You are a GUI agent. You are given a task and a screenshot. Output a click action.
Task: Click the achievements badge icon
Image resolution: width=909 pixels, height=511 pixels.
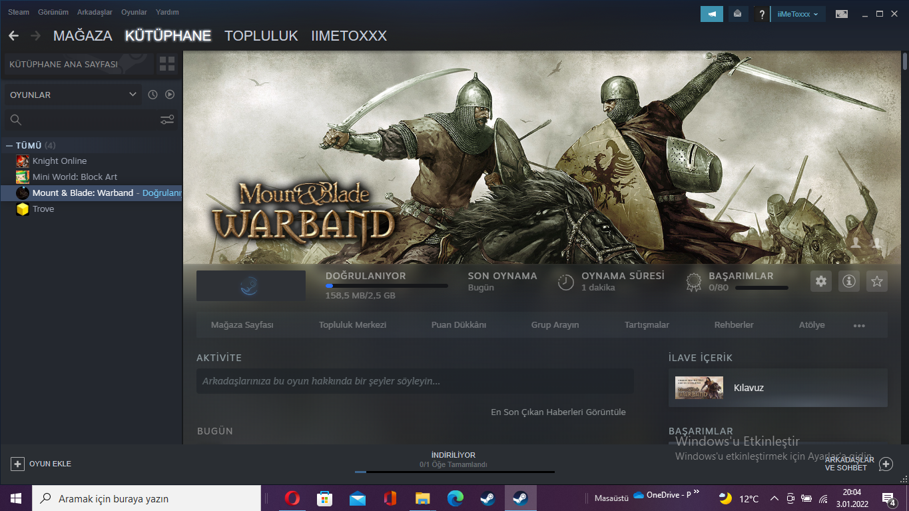tap(694, 282)
